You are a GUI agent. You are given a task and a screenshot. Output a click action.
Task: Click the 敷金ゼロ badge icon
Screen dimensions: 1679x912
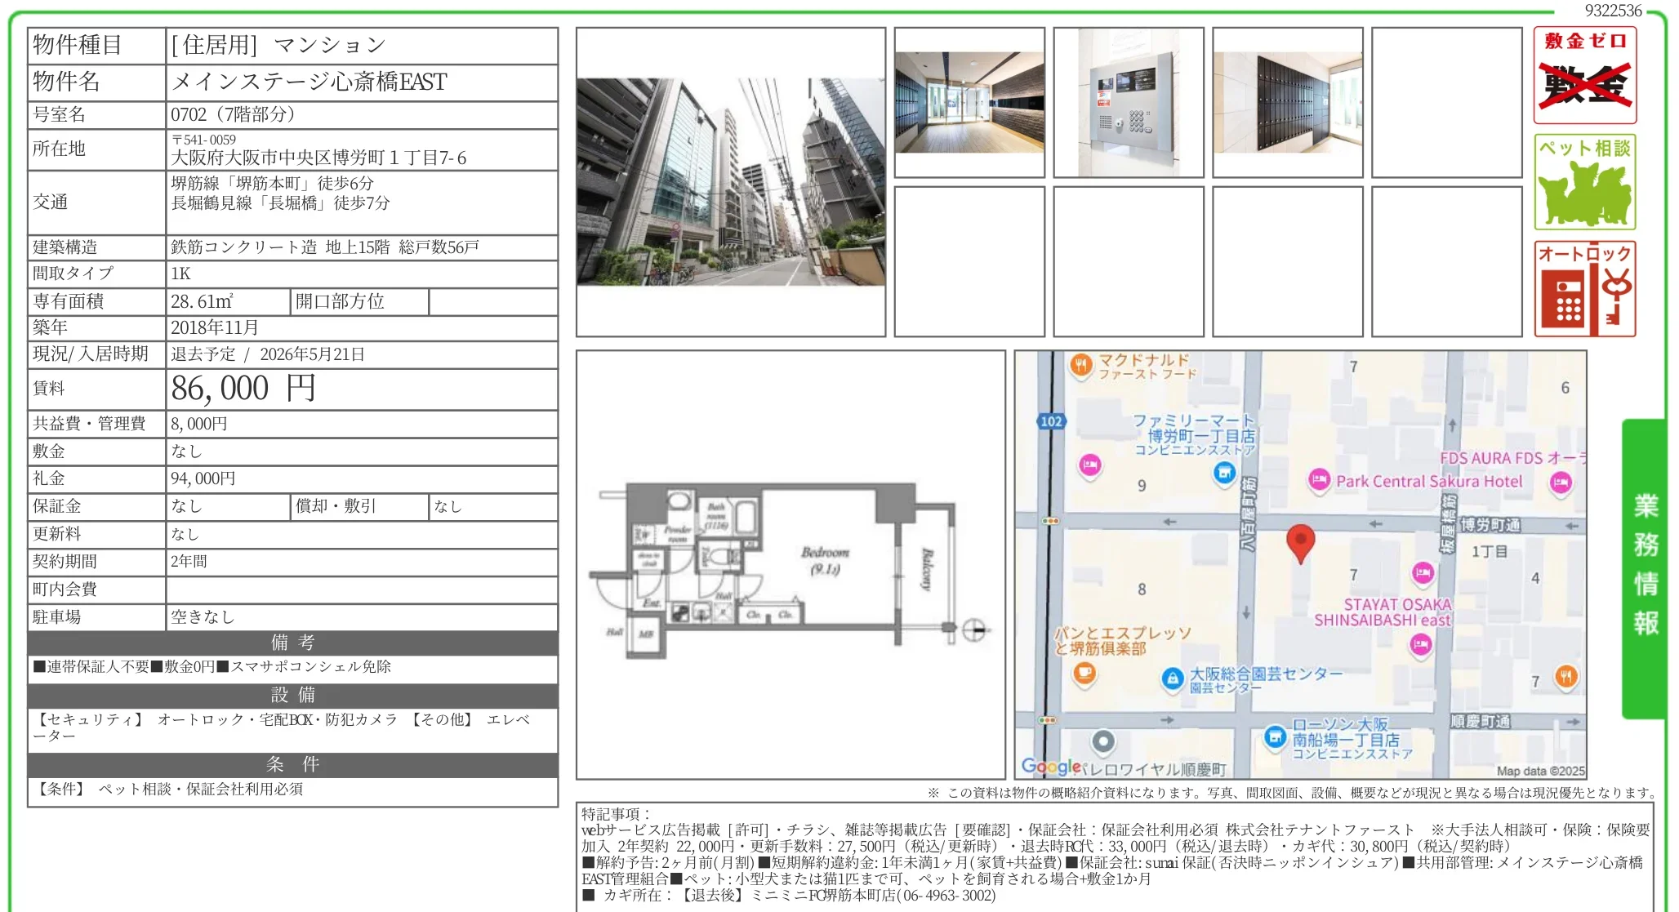[x=1584, y=75]
